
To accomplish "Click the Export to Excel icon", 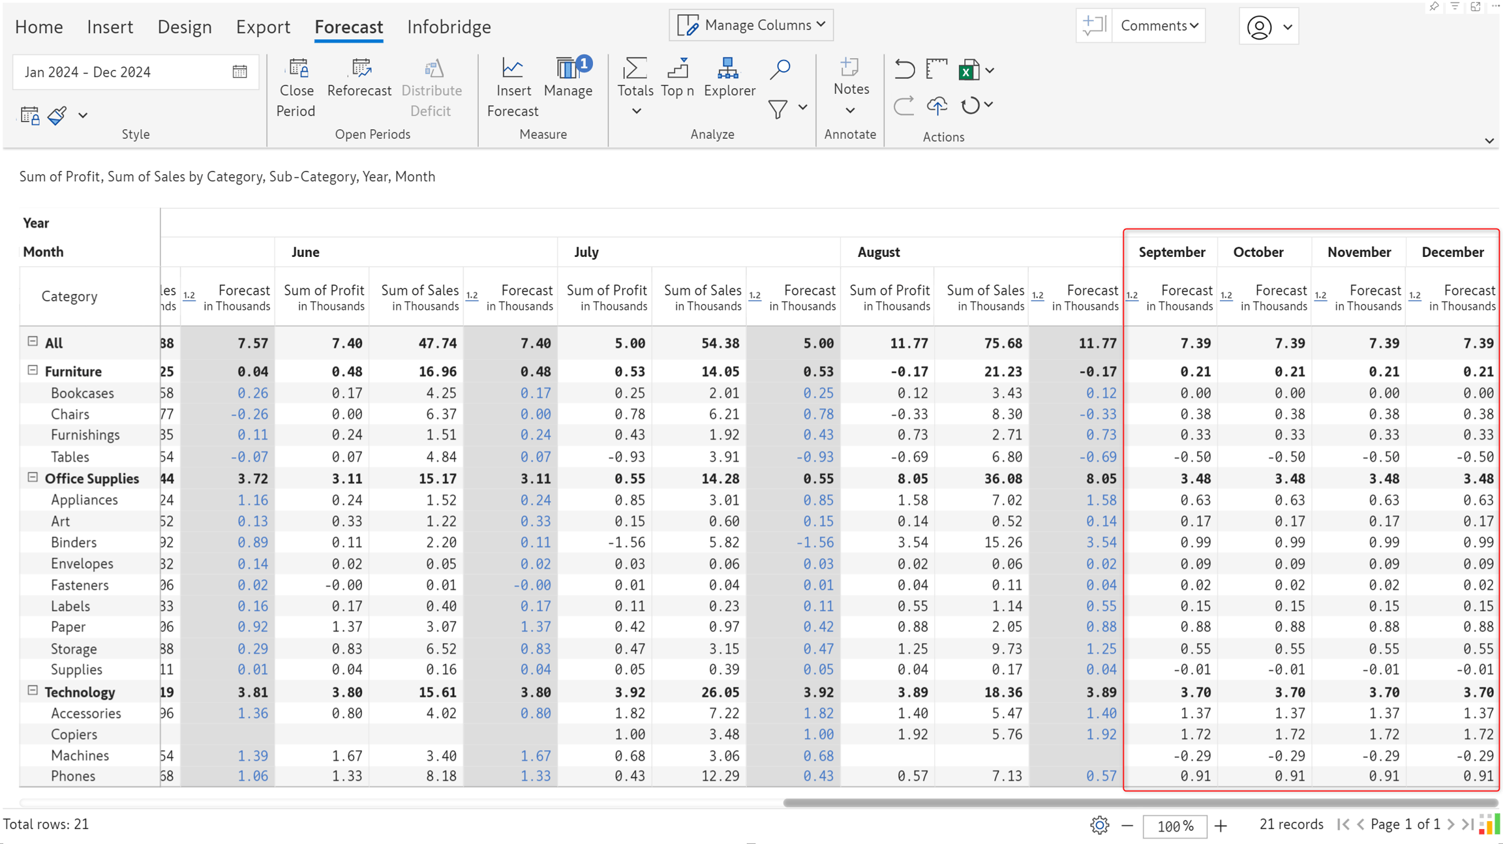I will (x=969, y=70).
